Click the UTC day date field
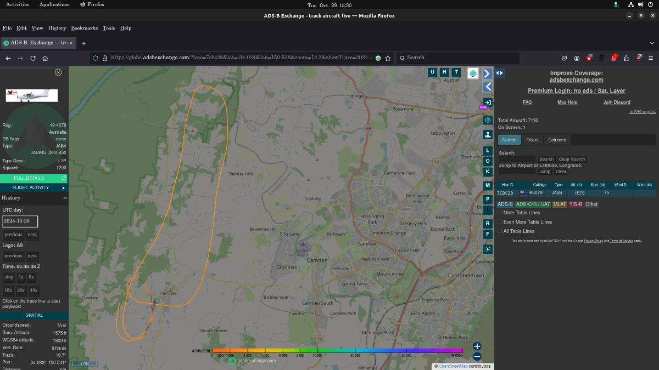 click(x=20, y=221)
